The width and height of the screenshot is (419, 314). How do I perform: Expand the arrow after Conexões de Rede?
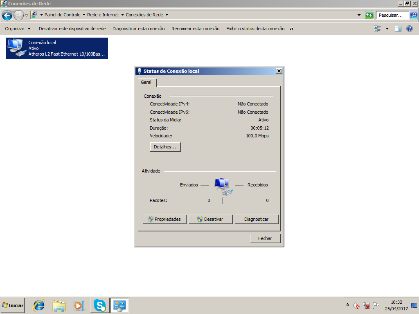point(167,15)
